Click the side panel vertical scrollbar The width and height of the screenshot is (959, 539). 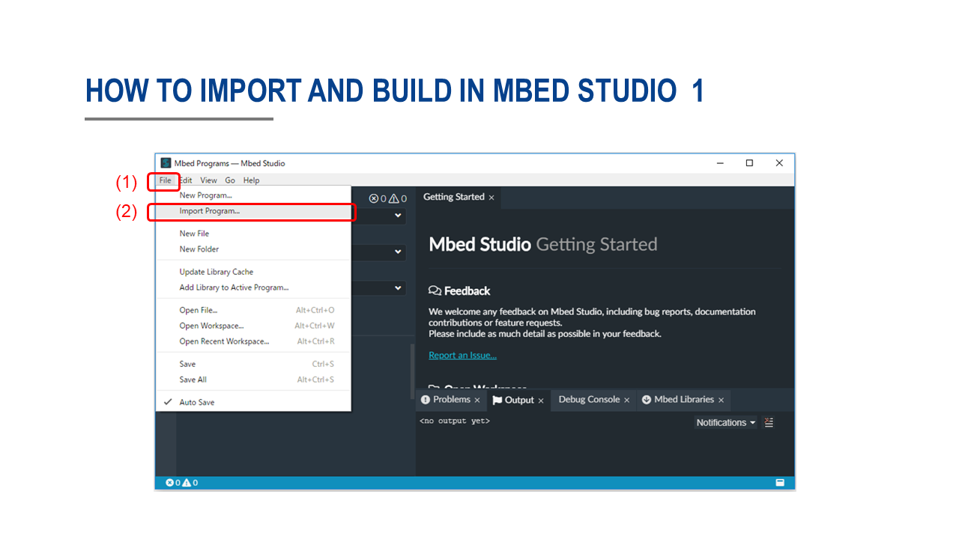412,371
